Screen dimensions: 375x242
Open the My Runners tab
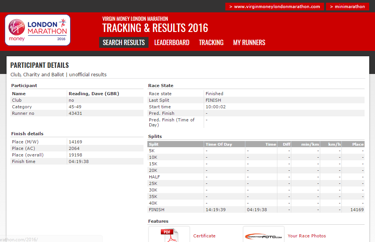point(249,42)
